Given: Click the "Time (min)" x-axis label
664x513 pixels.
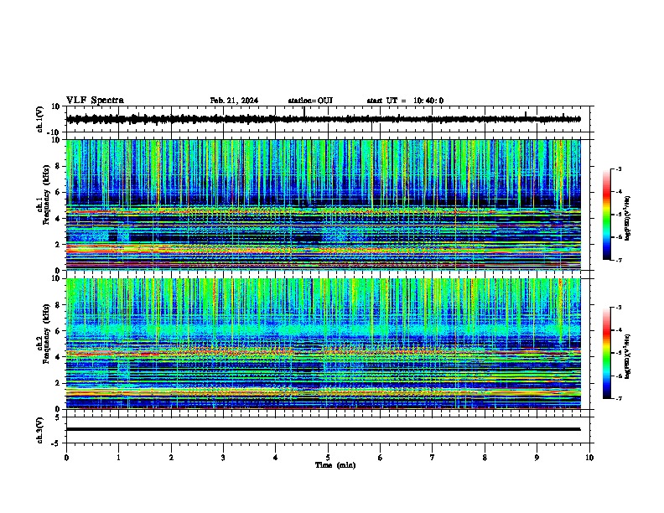Looking at the screenshot, I should 335,465.
